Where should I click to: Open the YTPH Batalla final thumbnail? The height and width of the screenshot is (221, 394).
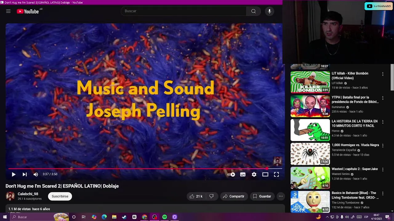pos(310,106)
